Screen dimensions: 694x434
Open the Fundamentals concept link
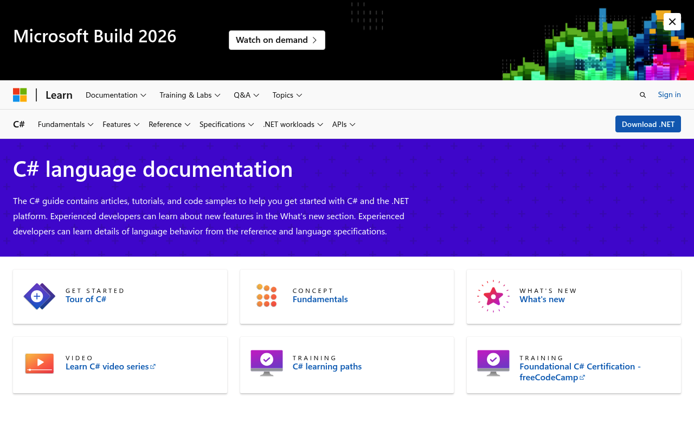click(320, 299)
